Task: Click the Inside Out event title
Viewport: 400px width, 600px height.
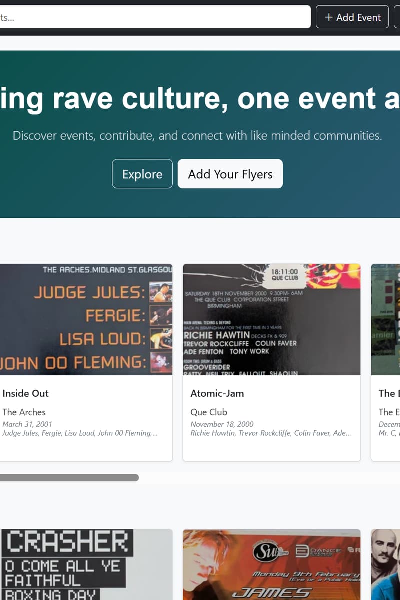Action: [x=25, y=393]
